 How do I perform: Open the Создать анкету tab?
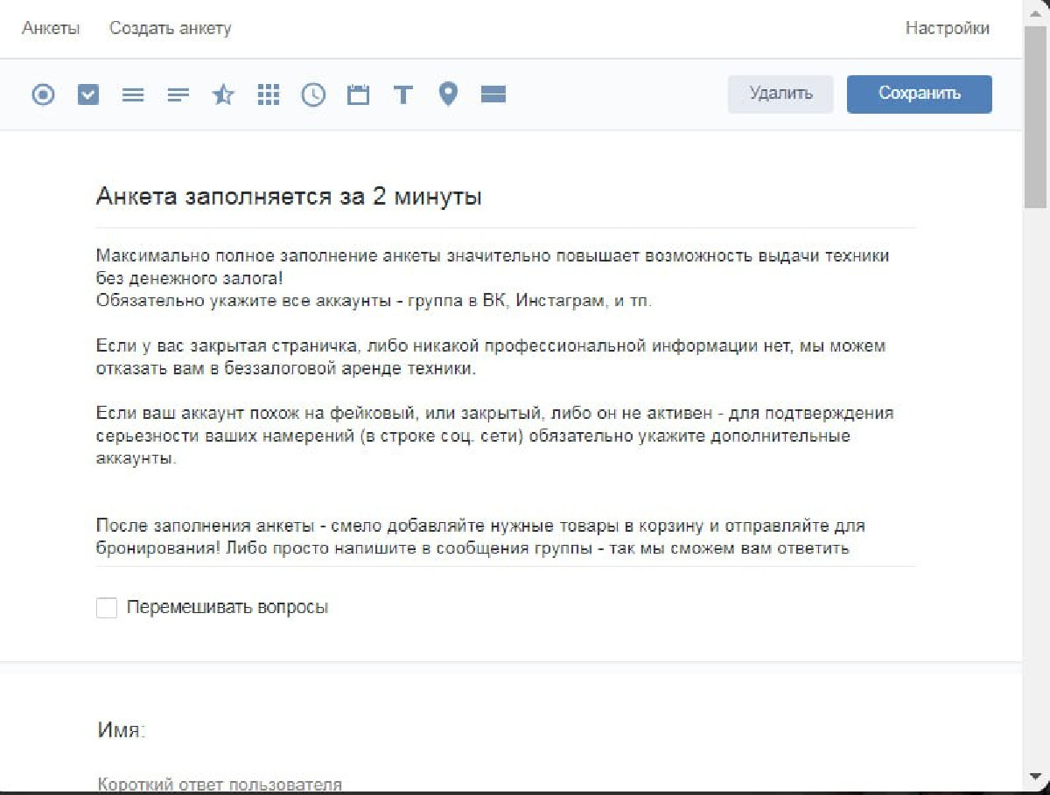[171, 28]
